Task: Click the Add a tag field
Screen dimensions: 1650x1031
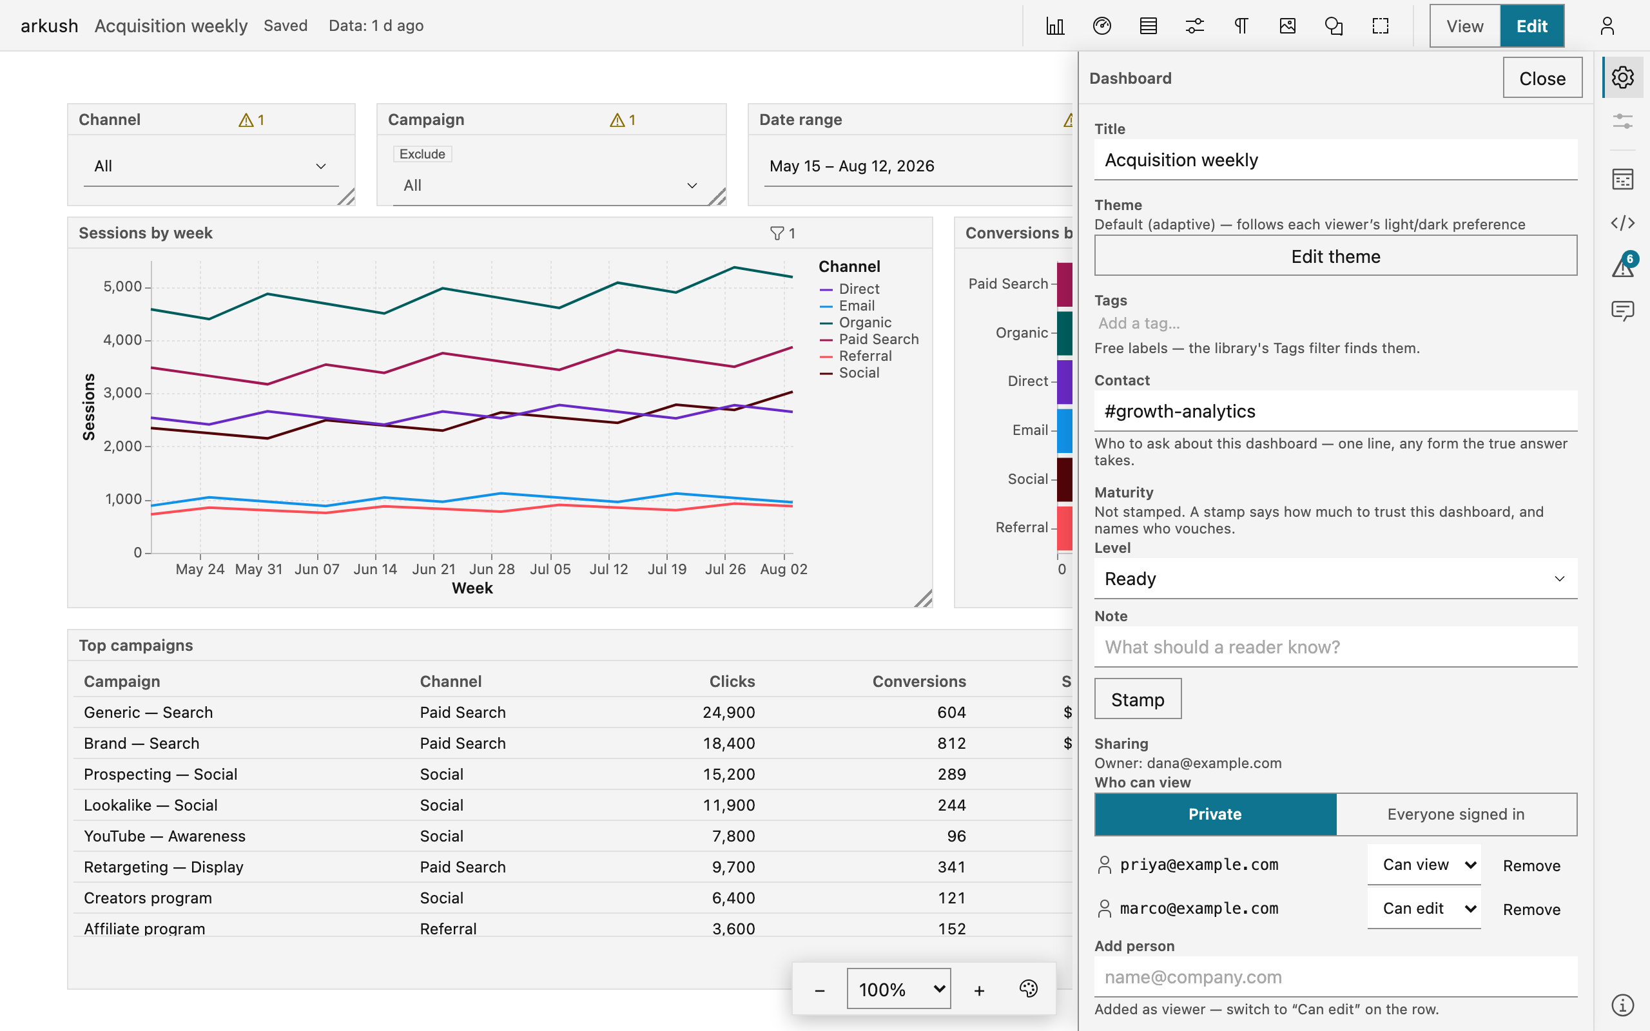Action: (1335, 323)
